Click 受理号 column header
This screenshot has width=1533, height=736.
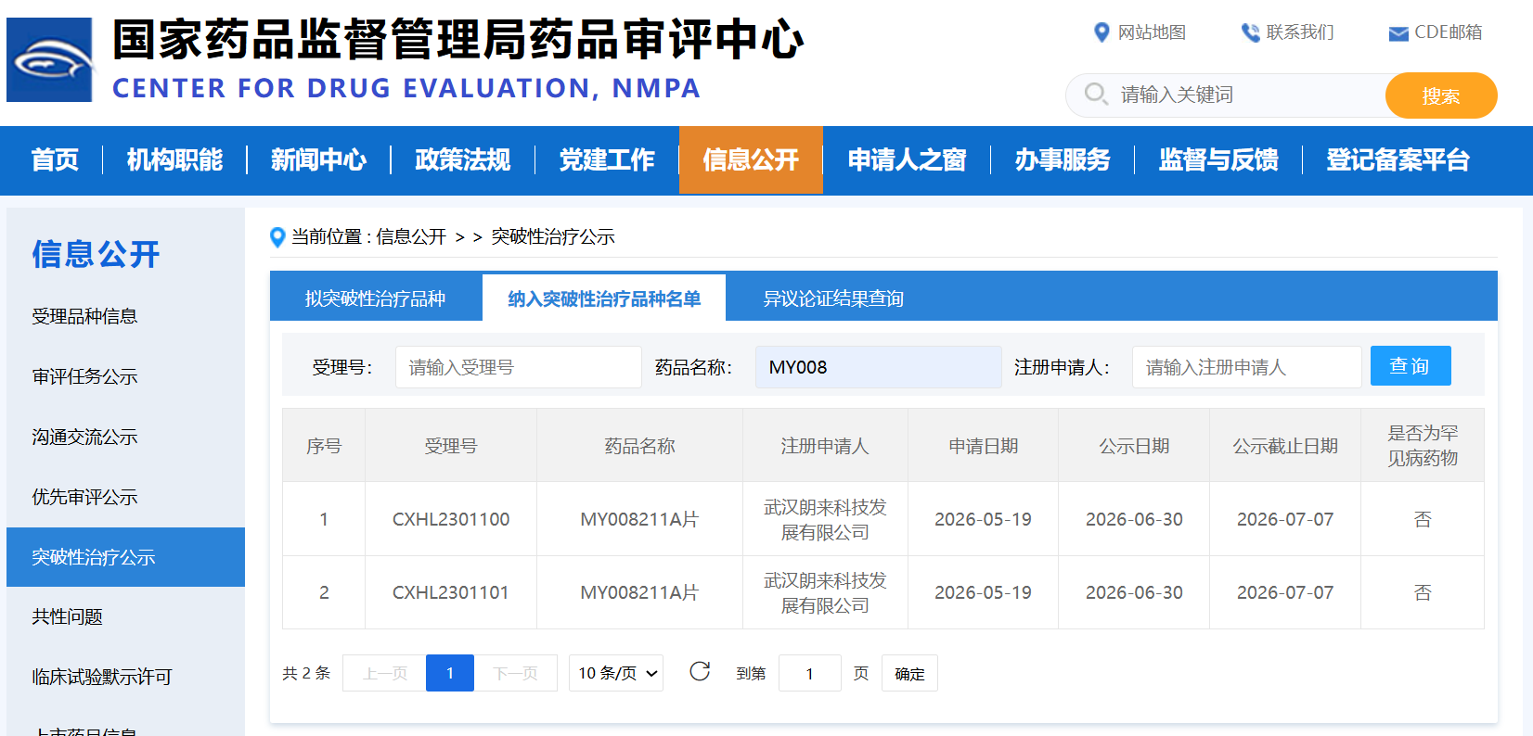pos(451,446)
